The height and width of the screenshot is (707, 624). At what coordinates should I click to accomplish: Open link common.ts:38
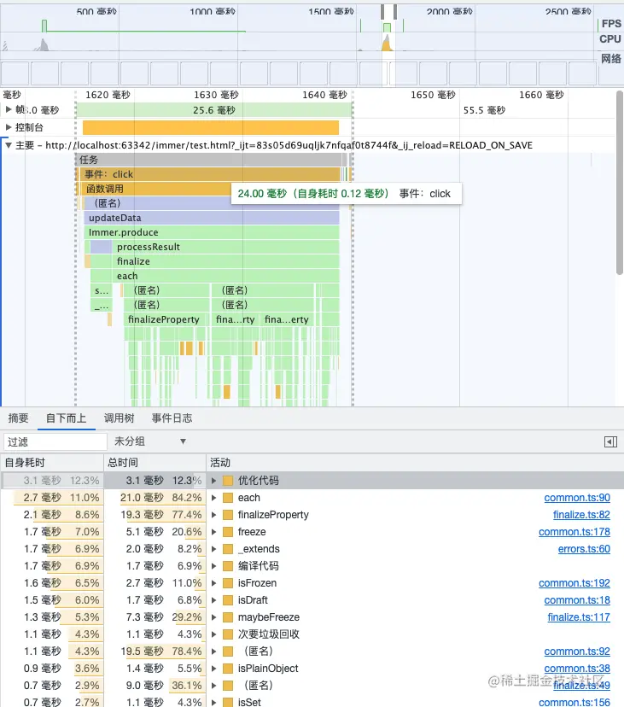tap(577, 669)
